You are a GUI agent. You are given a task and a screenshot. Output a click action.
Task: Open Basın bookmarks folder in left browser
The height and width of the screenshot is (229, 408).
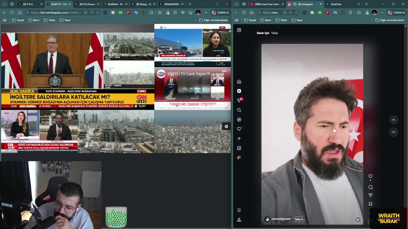[x=34, y=20]
